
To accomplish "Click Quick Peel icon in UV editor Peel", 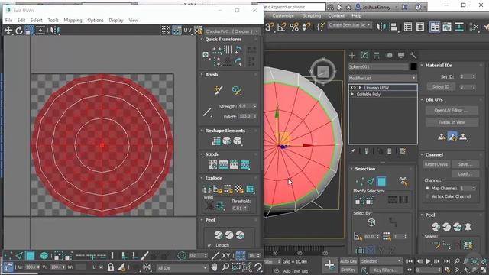I will tap(219, 235).
